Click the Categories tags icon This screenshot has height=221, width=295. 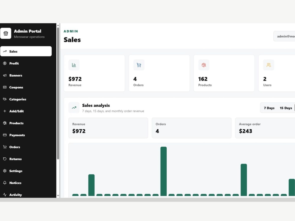click(x=5, y=99)
